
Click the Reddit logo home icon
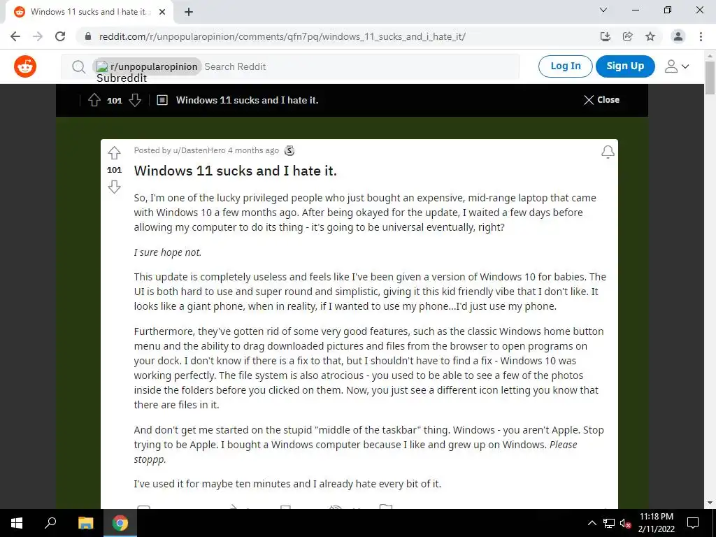click(25, 66)
